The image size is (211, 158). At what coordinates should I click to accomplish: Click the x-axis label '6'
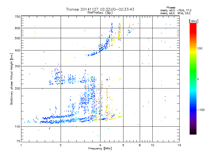123,145
